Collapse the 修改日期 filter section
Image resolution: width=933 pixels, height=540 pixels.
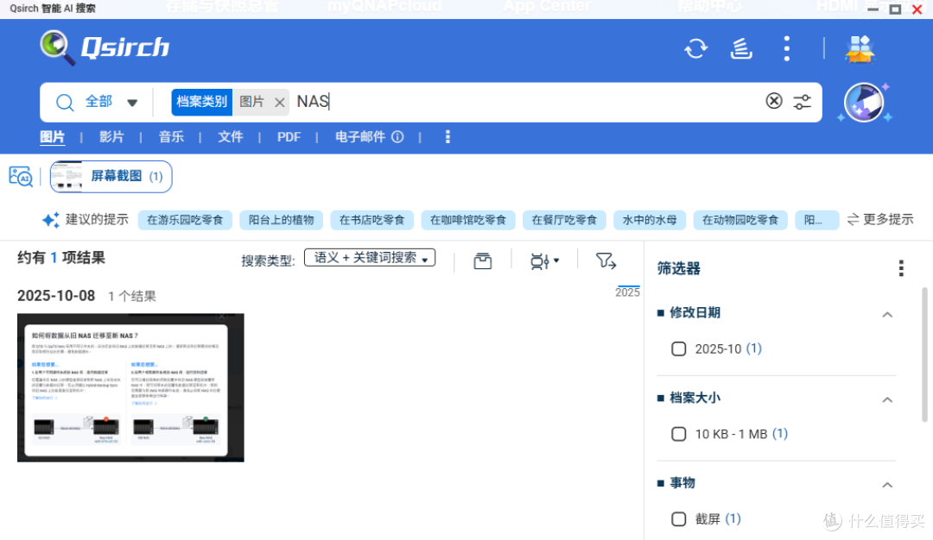[887, 314]
